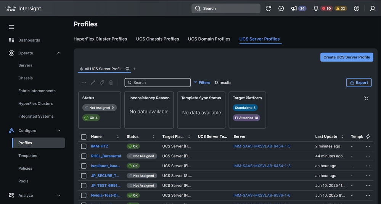Click the table Search input field
This screenshot has width=381, height=204.
click(x=158, y=83)
